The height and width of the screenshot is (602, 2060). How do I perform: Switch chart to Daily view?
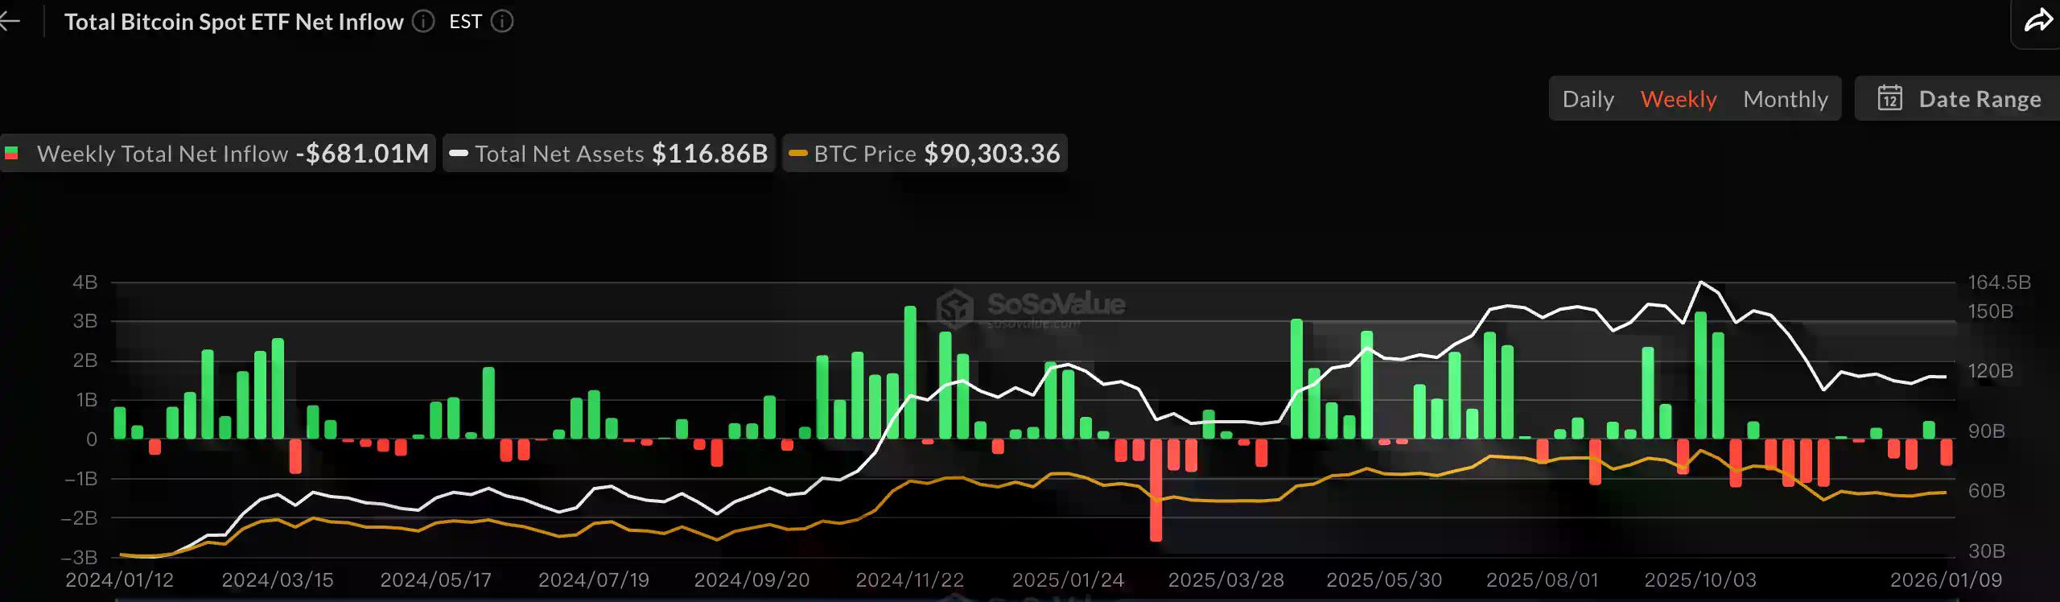coord(1588,99)
